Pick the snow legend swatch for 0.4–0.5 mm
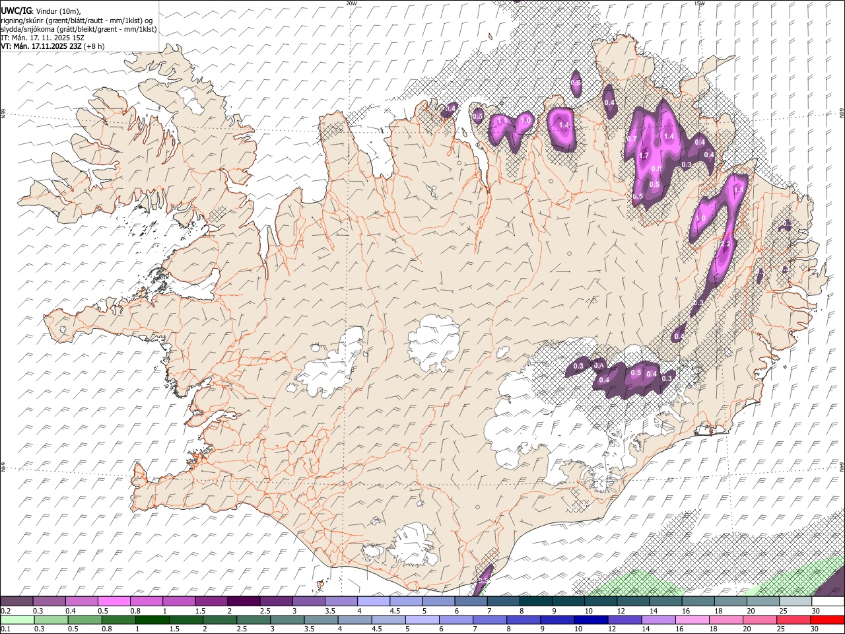Screen dimensions: 845x634 pyautogui.click(x=82, y=601)
